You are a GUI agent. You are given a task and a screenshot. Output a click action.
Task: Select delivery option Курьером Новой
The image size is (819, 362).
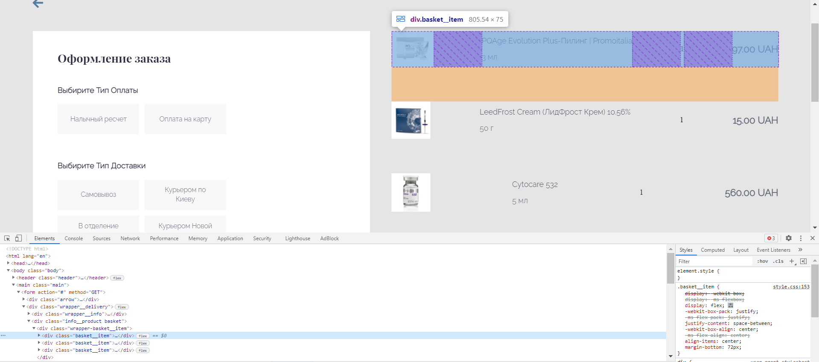coord(185,224)
